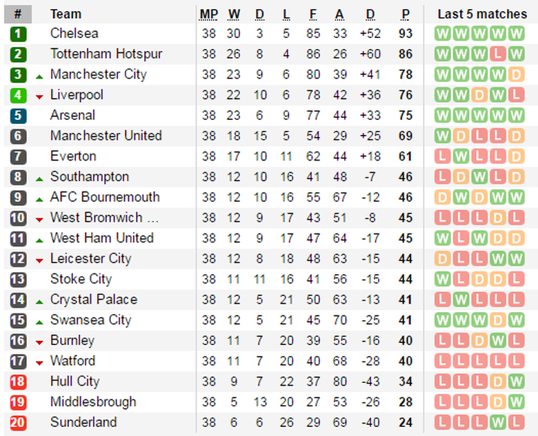This screenshot has height=436, width=538.
Task: Sort table by P points column
Action: (x=406, y=14)
